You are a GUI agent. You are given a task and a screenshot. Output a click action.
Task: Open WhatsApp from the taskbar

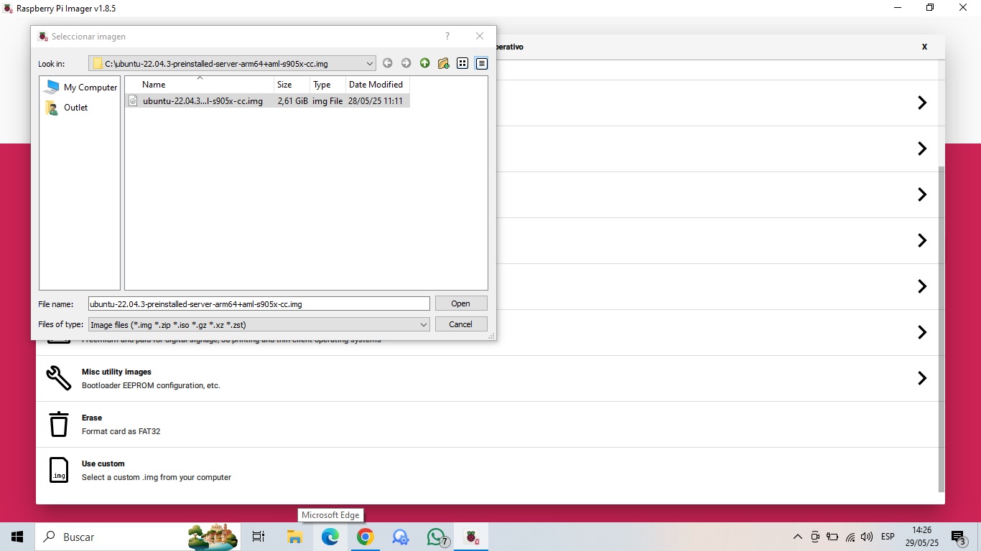pos(437,537)
